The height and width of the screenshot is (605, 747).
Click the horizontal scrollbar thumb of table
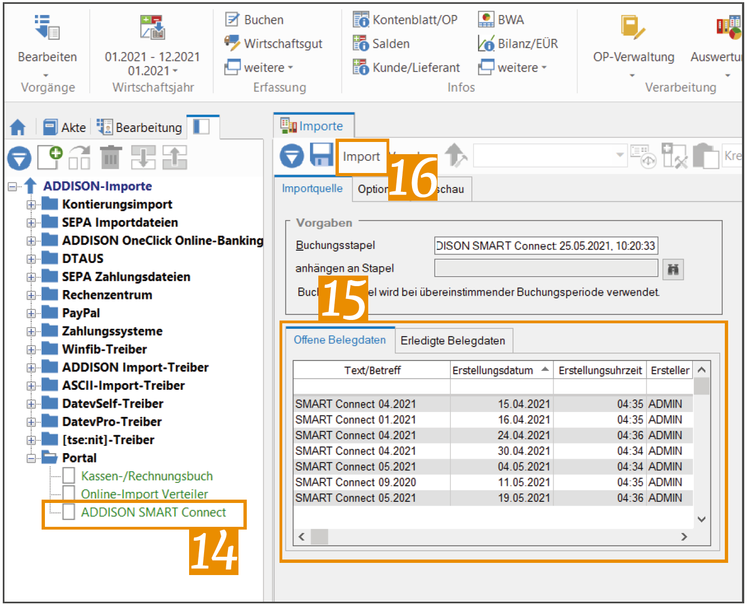point(319,537)
